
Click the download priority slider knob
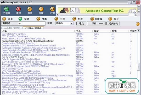pyautogui.click(x=104, y=23)
